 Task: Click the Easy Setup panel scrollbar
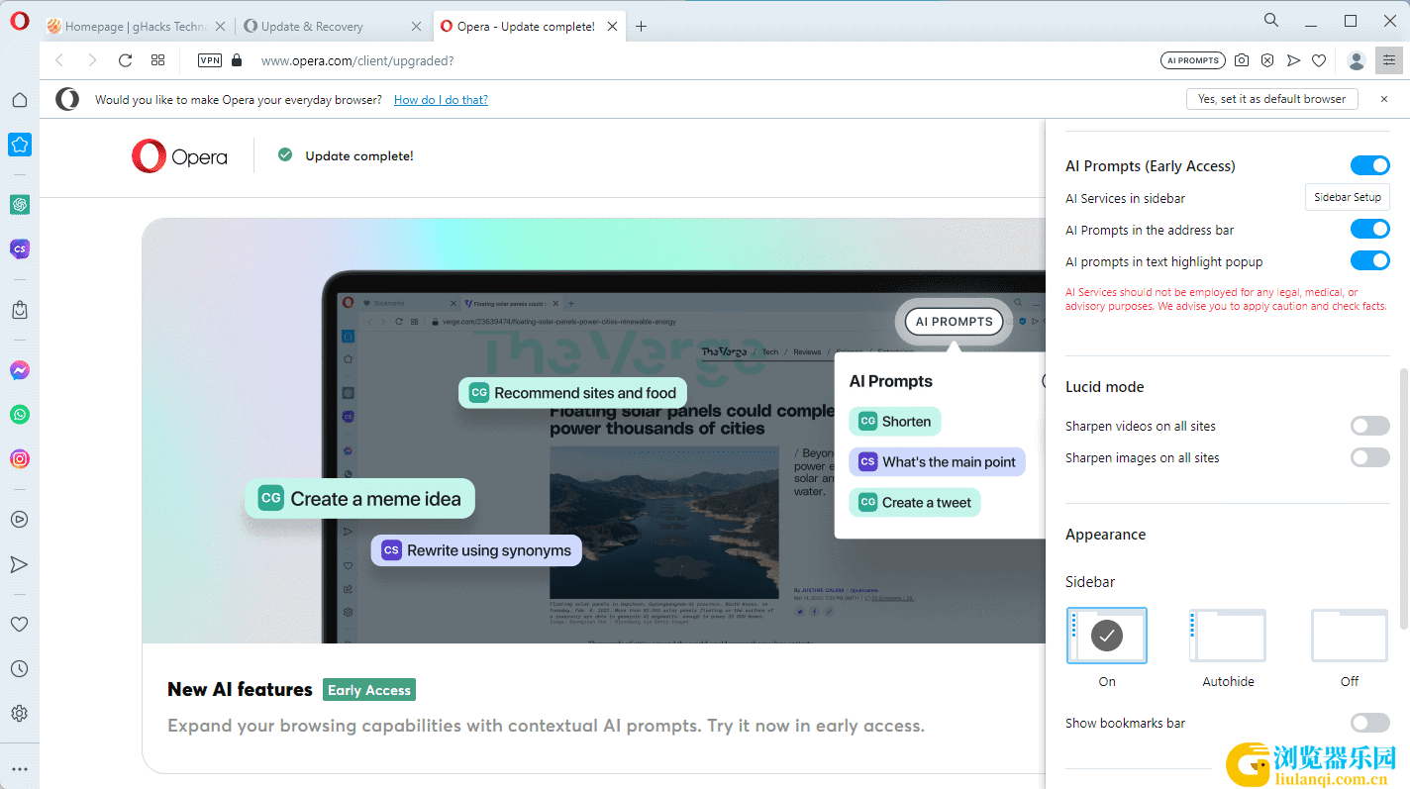point(1403,499)
